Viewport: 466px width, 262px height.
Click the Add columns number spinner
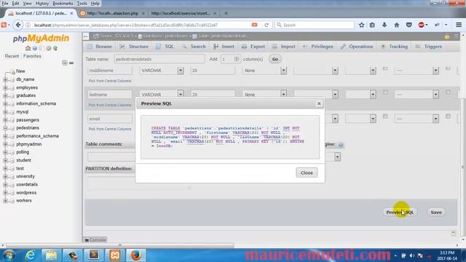point(230,59)
